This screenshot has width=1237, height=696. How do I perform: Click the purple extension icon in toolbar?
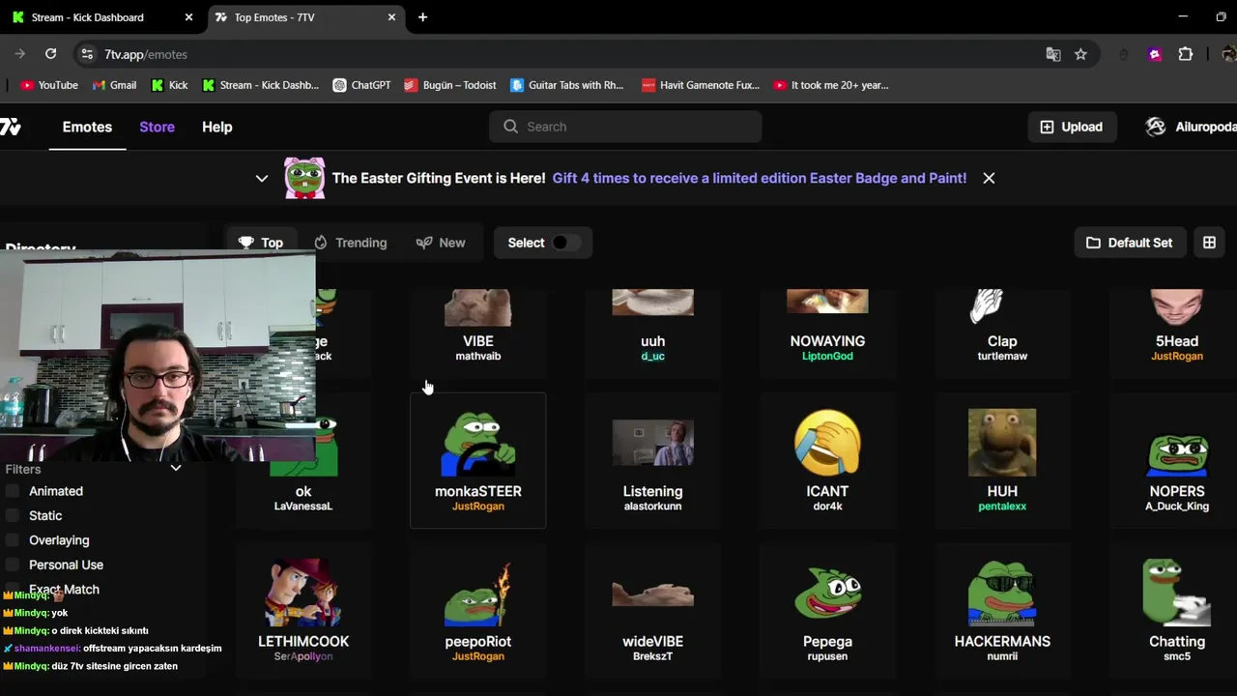click(x=1154, y=54)
